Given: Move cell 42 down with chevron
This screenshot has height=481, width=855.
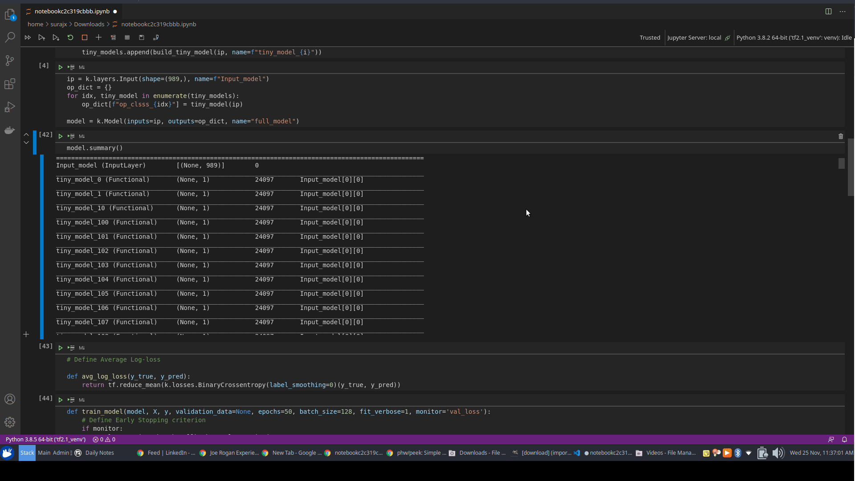Looking at the screenshot, I should [x=26, y=143].
